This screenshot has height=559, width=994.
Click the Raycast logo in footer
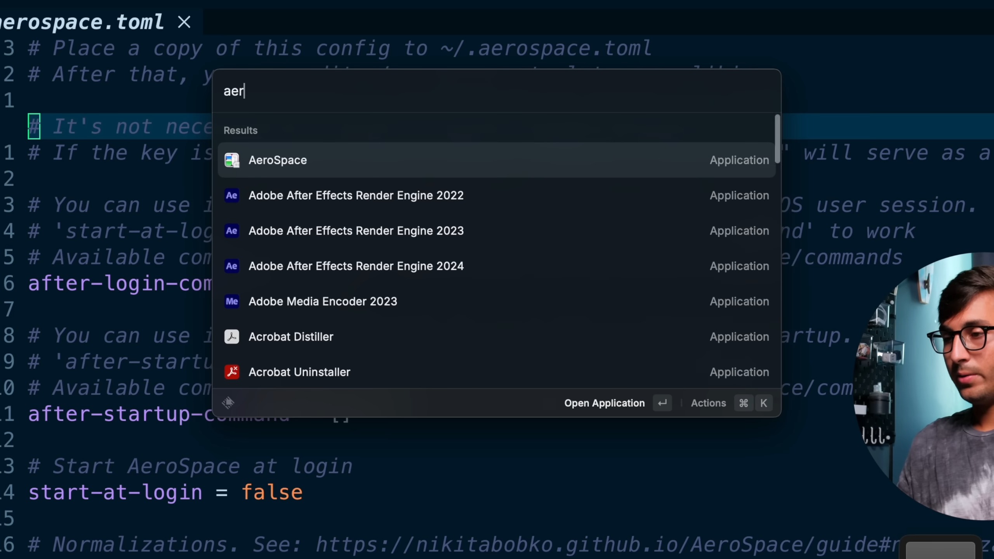pyautogui.click(x=228, y=403)
